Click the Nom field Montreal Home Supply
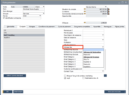 click(x=34, y=9)
